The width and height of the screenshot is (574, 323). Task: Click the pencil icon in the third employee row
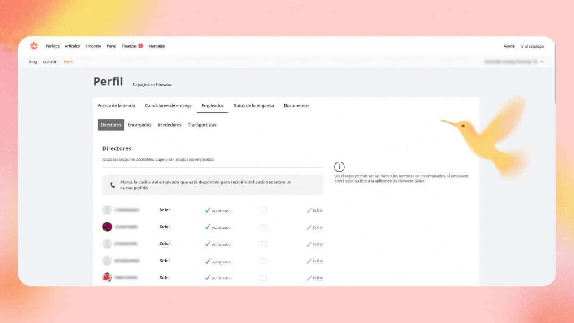[309, 244]
